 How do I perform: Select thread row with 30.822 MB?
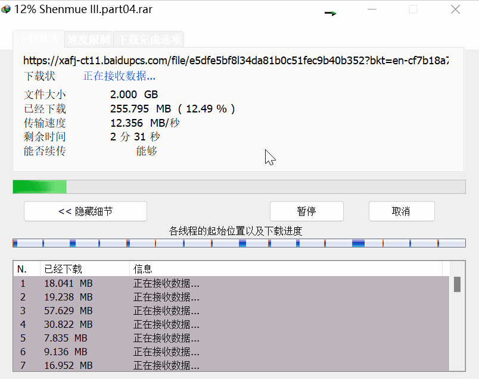(231, 324)
